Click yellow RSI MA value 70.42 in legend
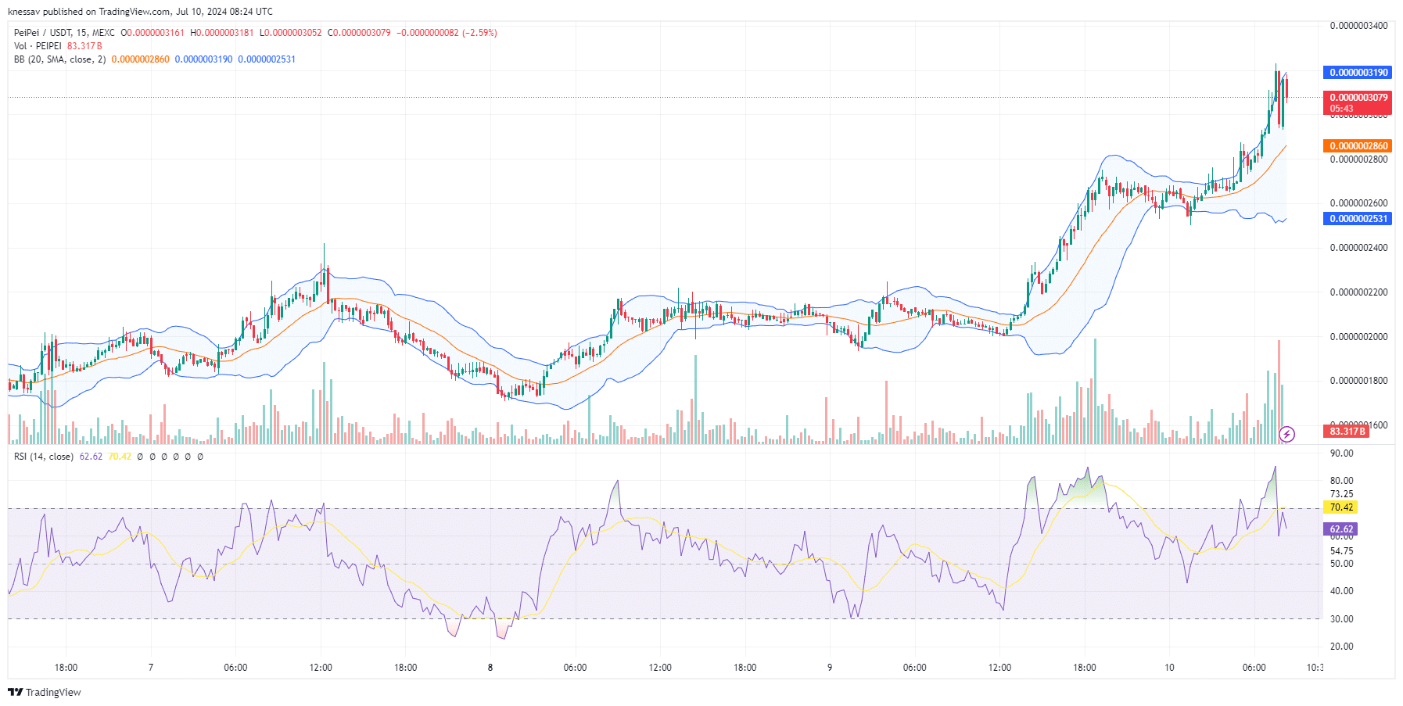 pyautogui.click(x=120, y=457)
